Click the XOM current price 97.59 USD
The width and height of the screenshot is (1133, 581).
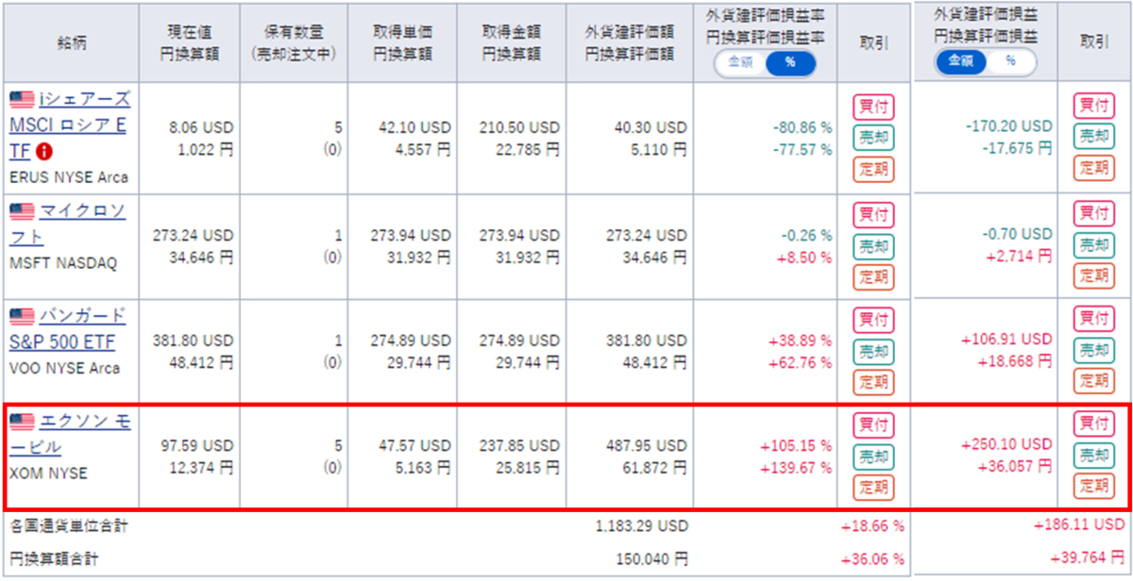click(x=197, y=445)
